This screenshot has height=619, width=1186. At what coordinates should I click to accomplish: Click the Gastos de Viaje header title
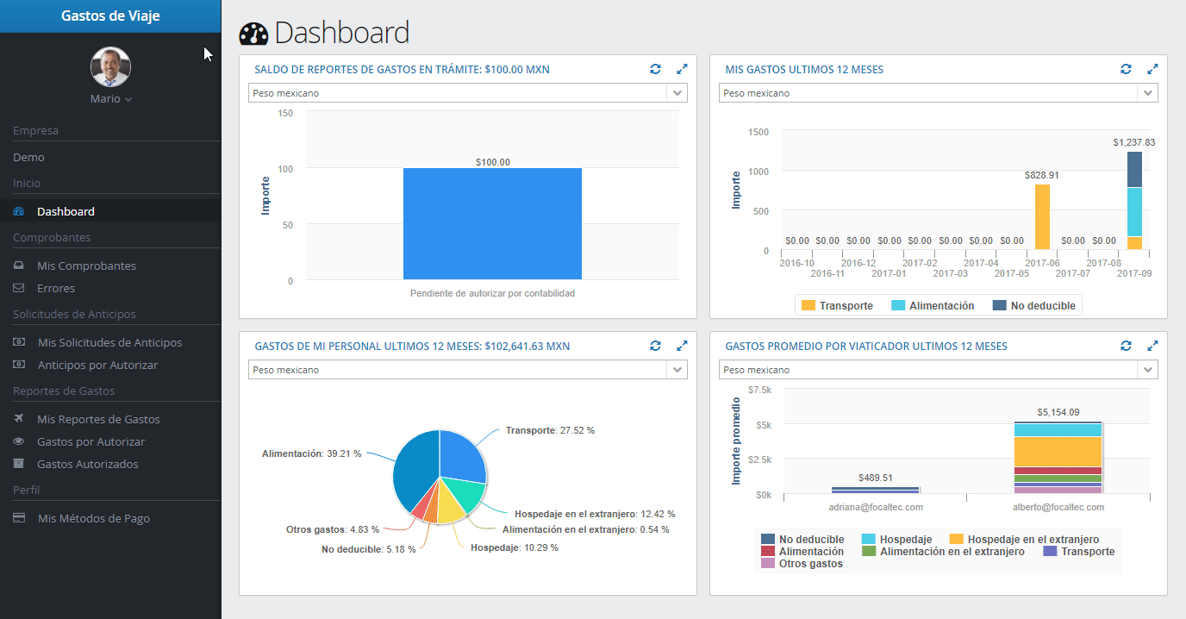(x=110, y=16)
